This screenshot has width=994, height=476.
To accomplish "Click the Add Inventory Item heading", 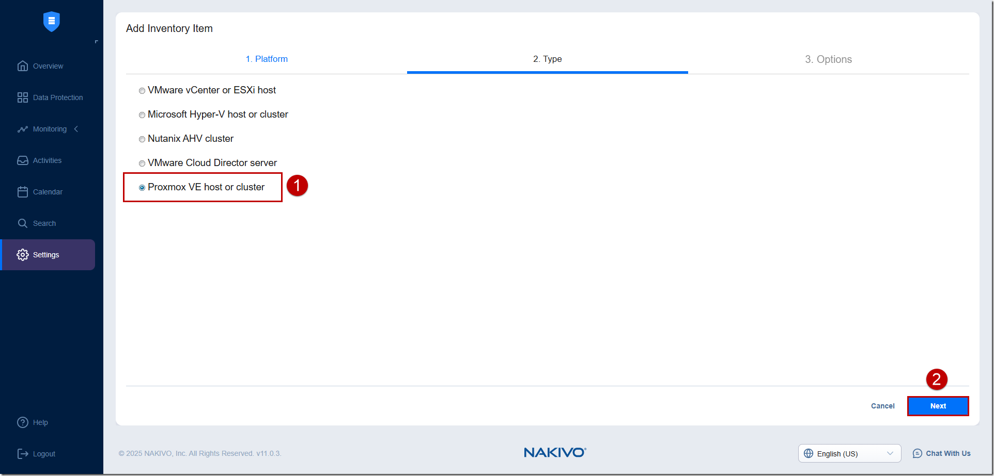I will point(169,28).
